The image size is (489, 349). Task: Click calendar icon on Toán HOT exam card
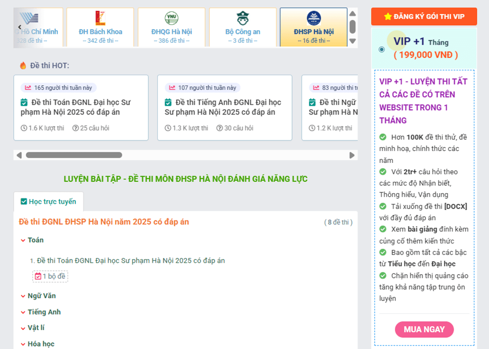(x=24, y=102)
